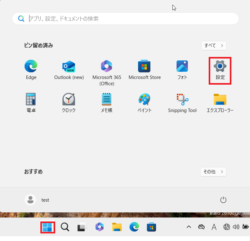This screenshot has height=241, width=250.
Task: Open the クロック app
Action: (x=69, y=103)
